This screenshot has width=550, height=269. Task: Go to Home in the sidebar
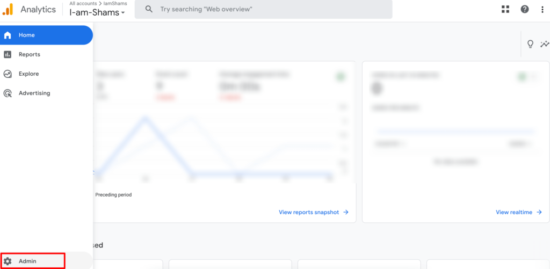click(x=27, y=35)
